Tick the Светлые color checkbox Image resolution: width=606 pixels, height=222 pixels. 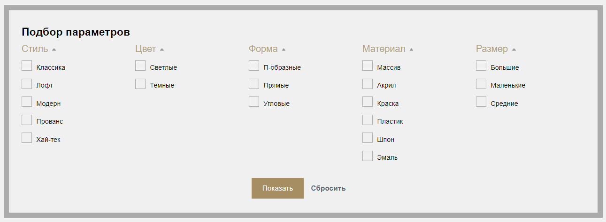pos(140,66)
